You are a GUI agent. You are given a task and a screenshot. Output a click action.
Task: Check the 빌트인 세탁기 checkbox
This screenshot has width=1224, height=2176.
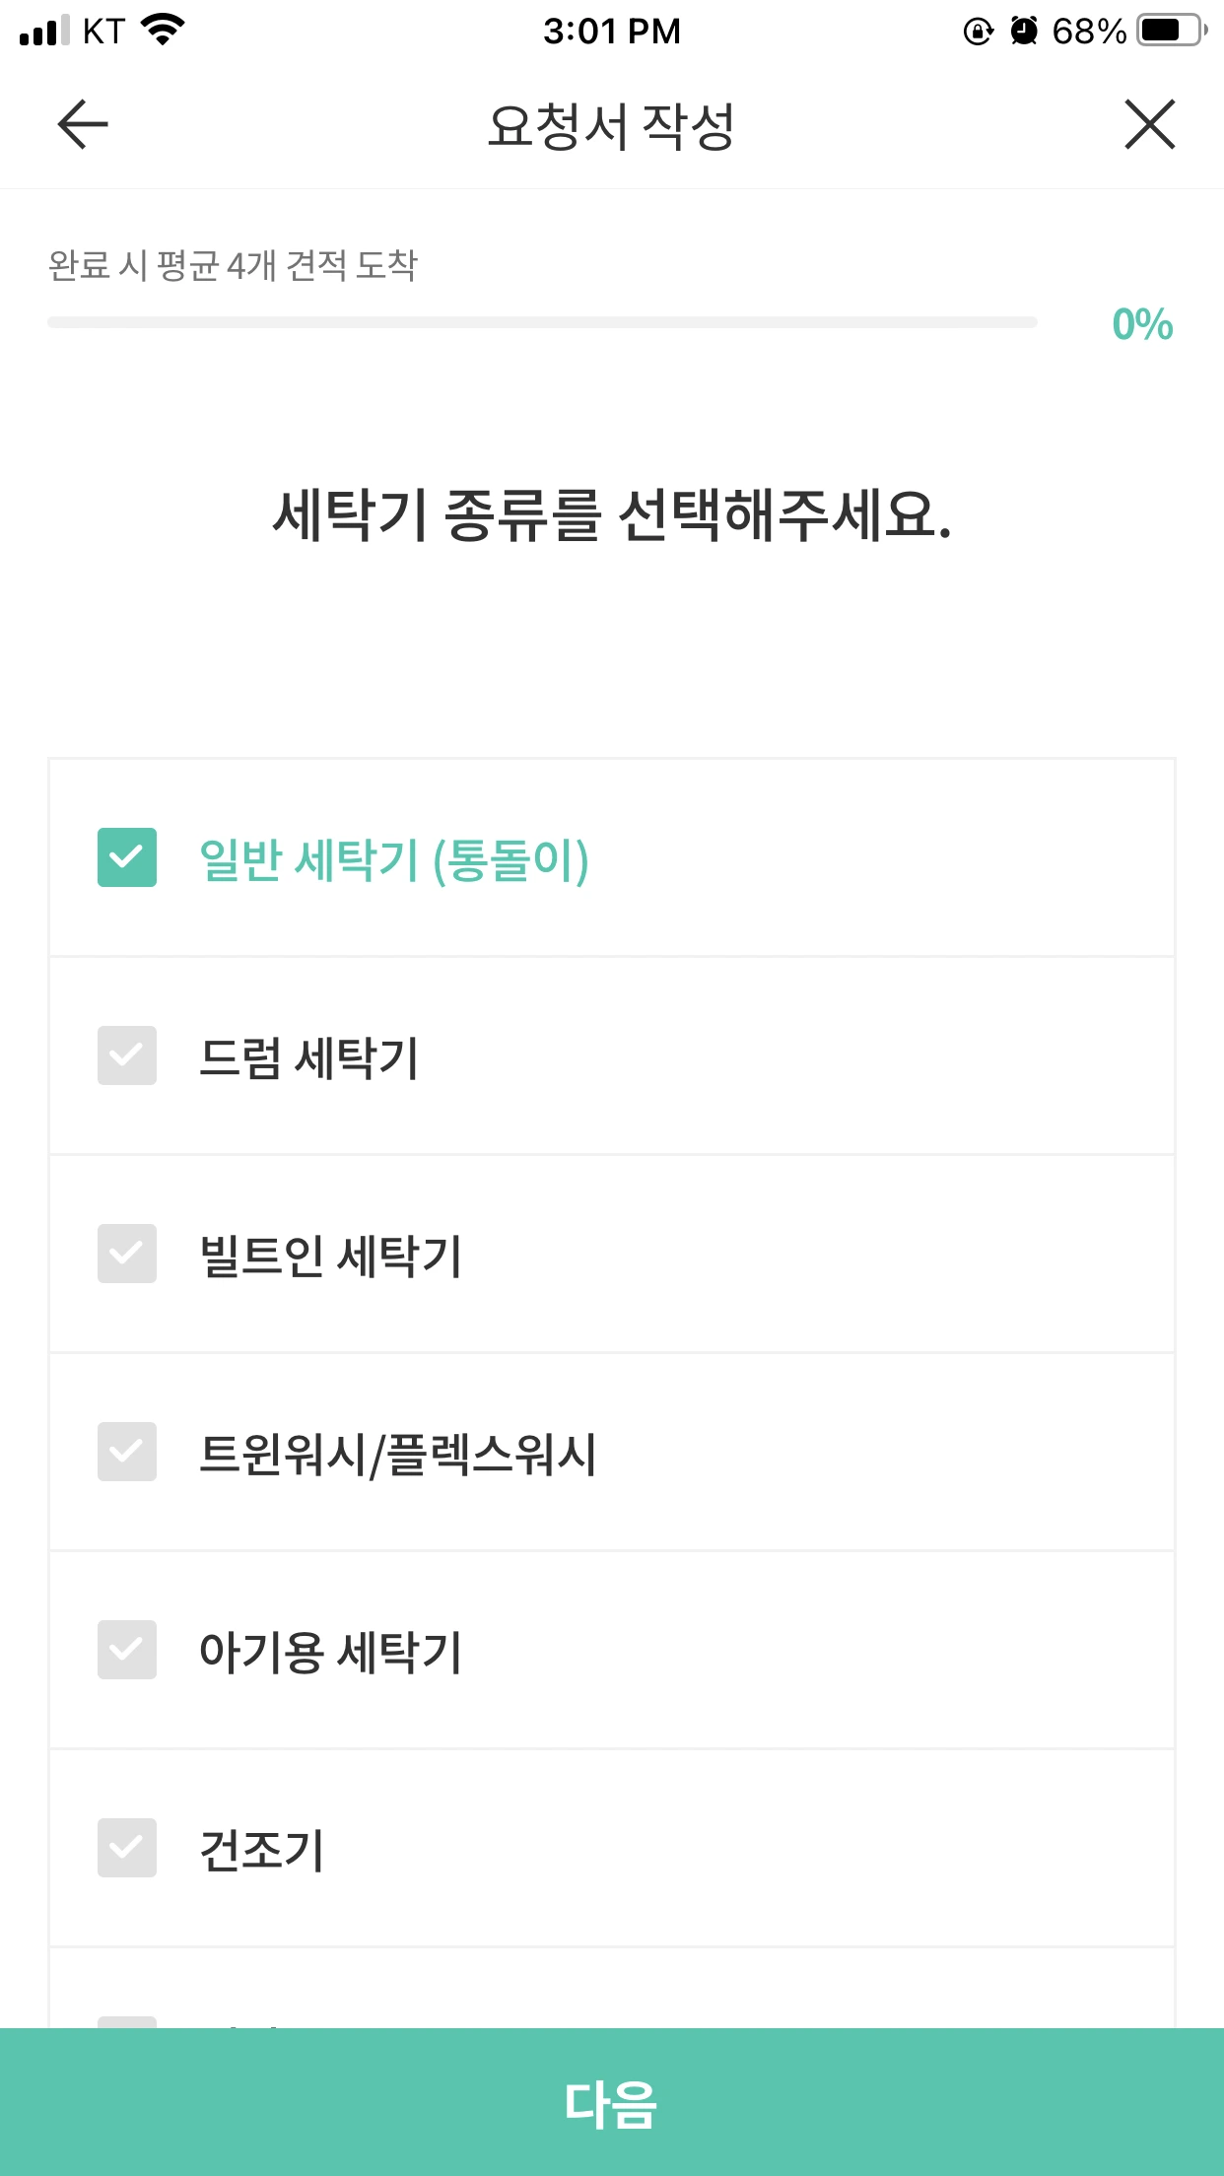point(127,1254)
